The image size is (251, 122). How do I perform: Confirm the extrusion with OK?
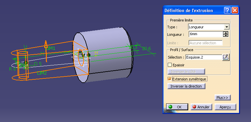(x=177, y=107)
